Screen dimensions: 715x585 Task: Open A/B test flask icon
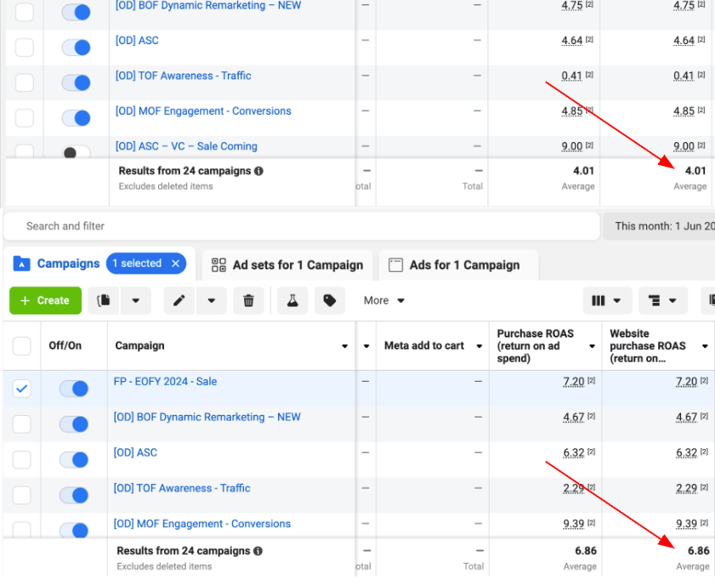292,300
